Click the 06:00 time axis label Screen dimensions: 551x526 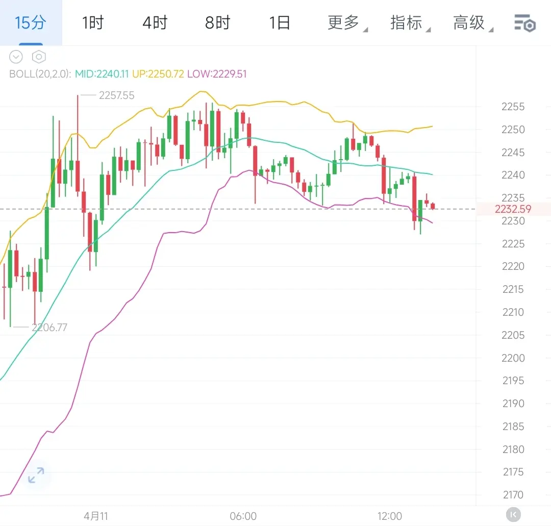(243, 516)
